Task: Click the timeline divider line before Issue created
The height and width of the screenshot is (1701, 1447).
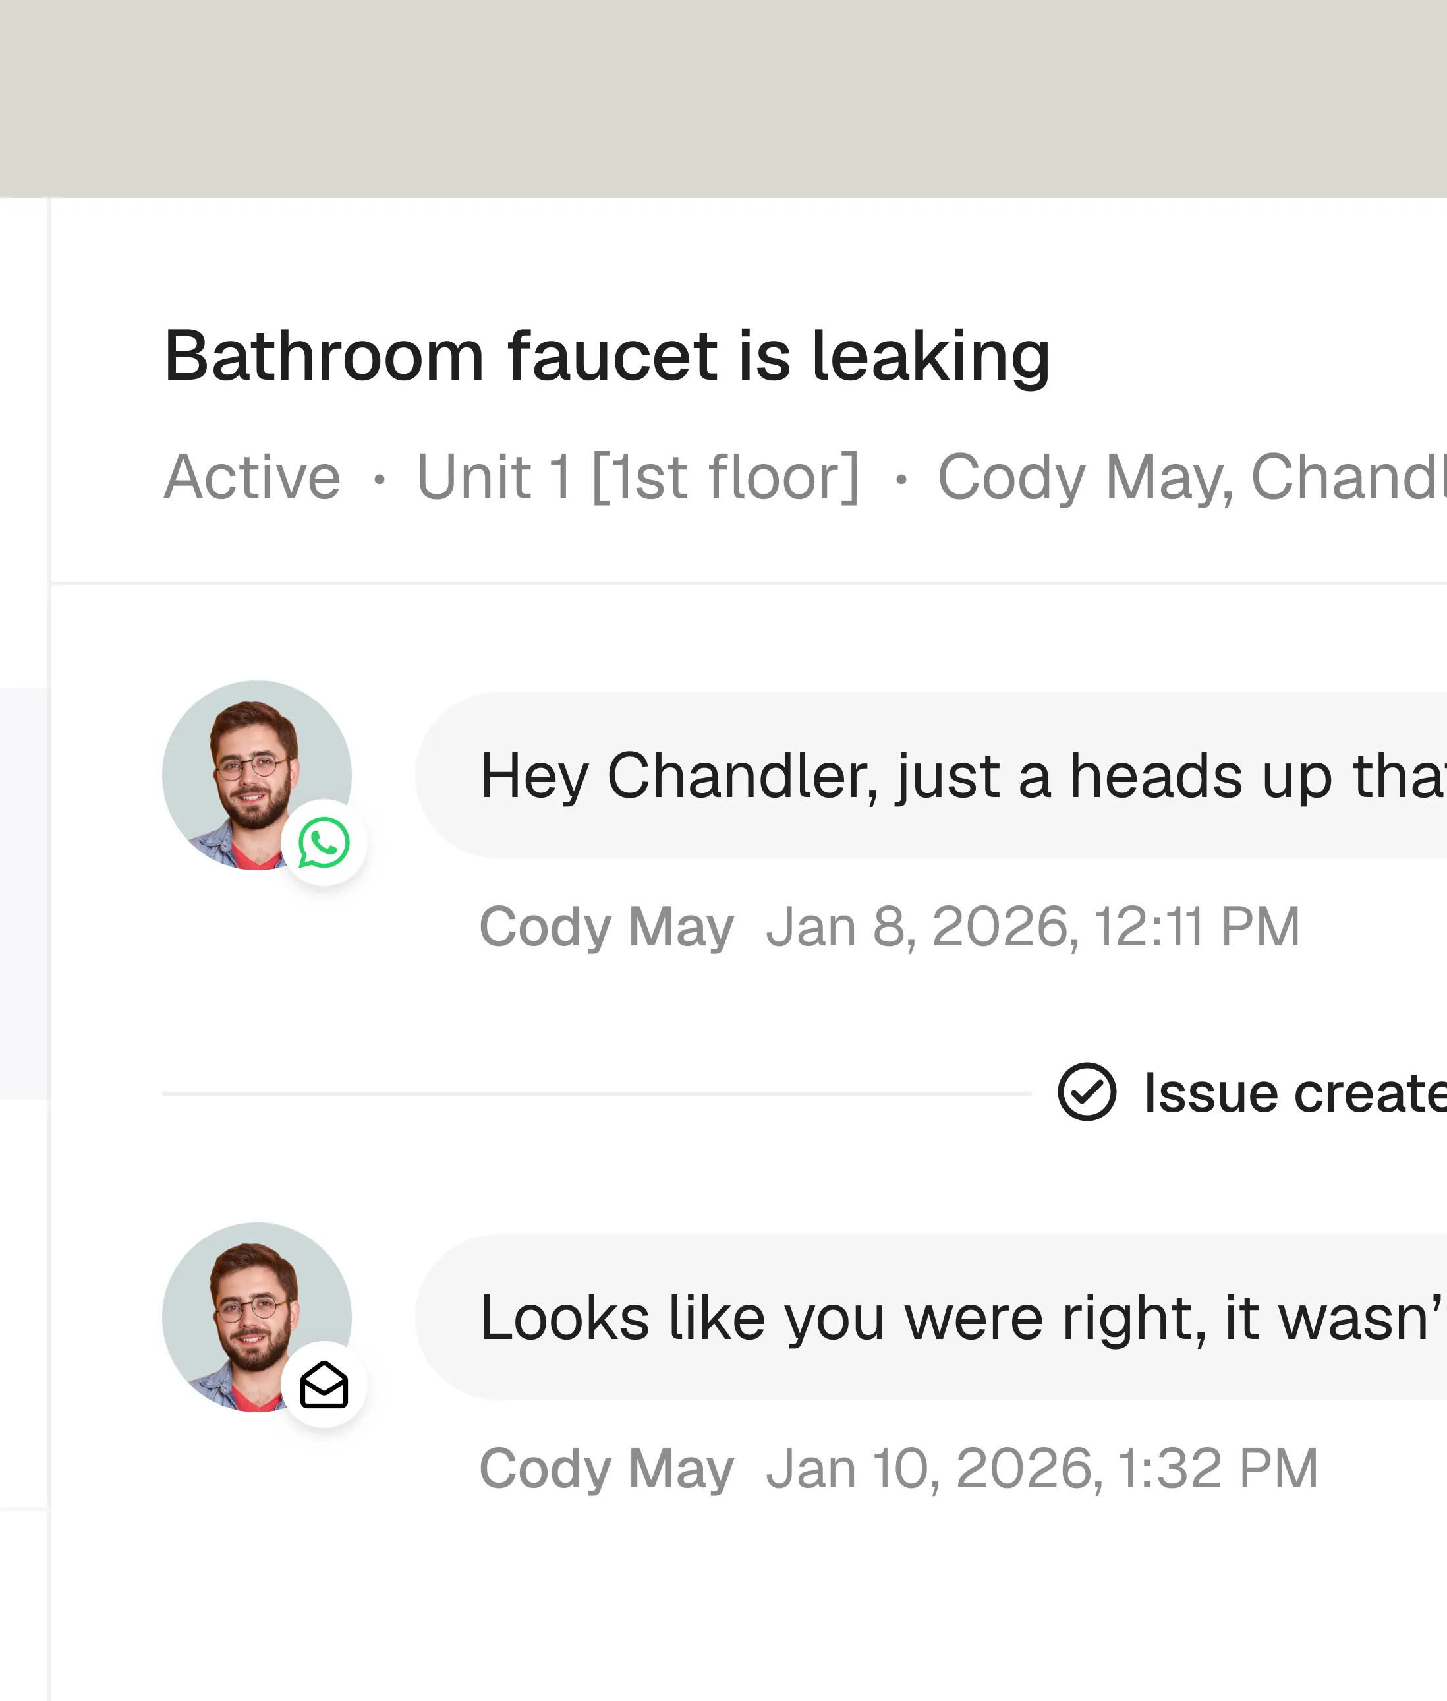Action: [x=596, y=1093]
